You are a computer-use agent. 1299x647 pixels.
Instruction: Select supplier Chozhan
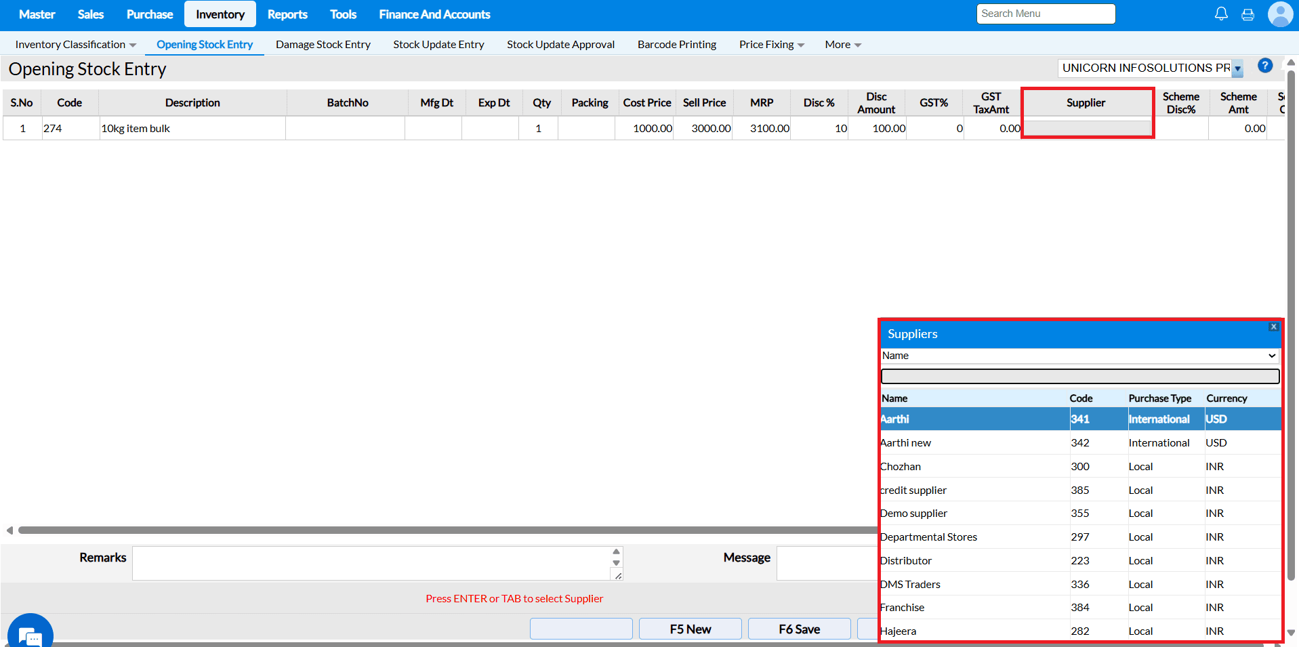click(1080, 467)
